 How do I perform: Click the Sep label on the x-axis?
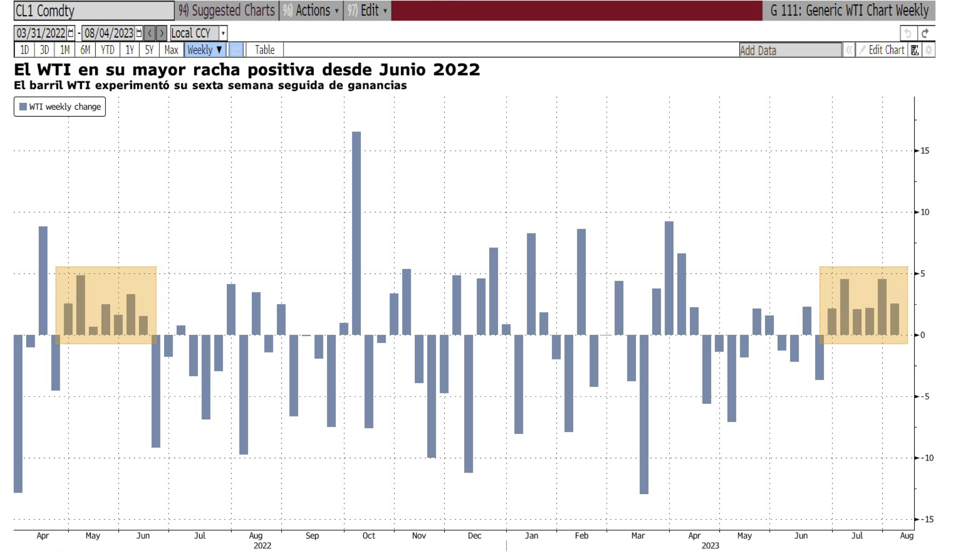click(312, 536)
